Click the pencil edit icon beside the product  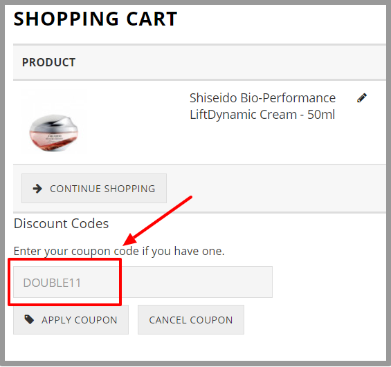coord(362,98)
